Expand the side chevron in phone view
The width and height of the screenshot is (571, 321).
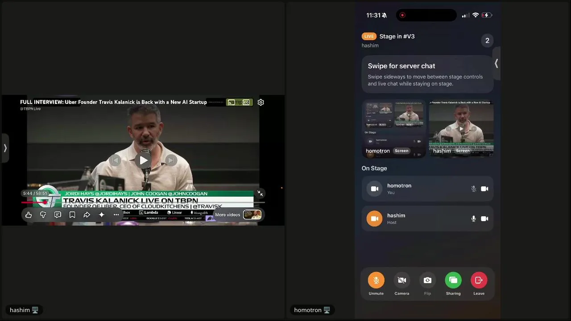coord(496,64)
